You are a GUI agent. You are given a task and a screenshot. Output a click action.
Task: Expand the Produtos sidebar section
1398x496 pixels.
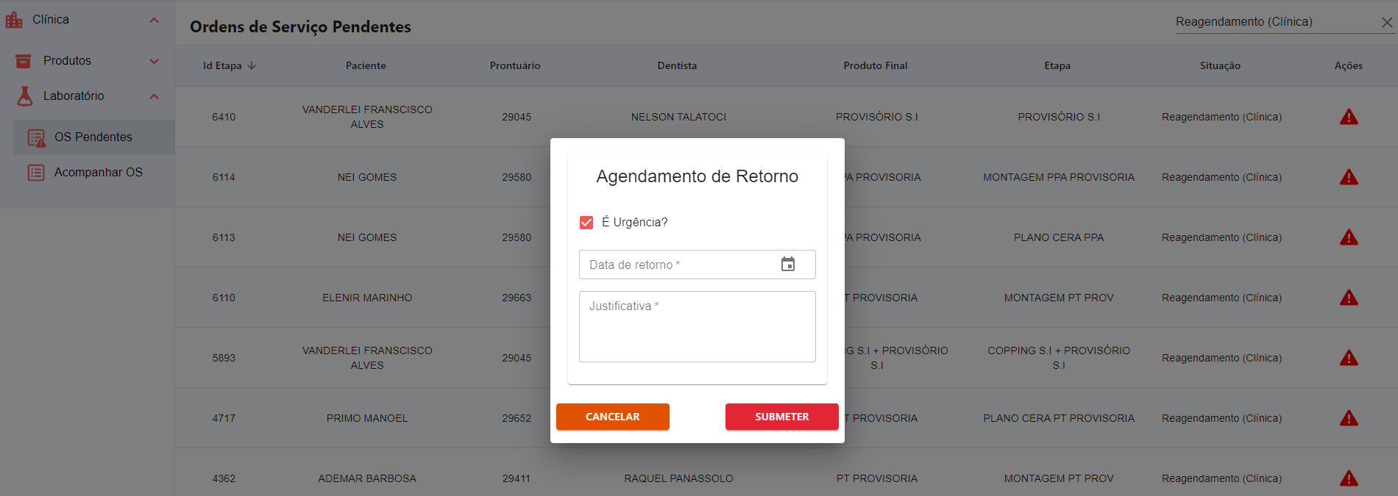pyautogui.click(x=154, y=61)
